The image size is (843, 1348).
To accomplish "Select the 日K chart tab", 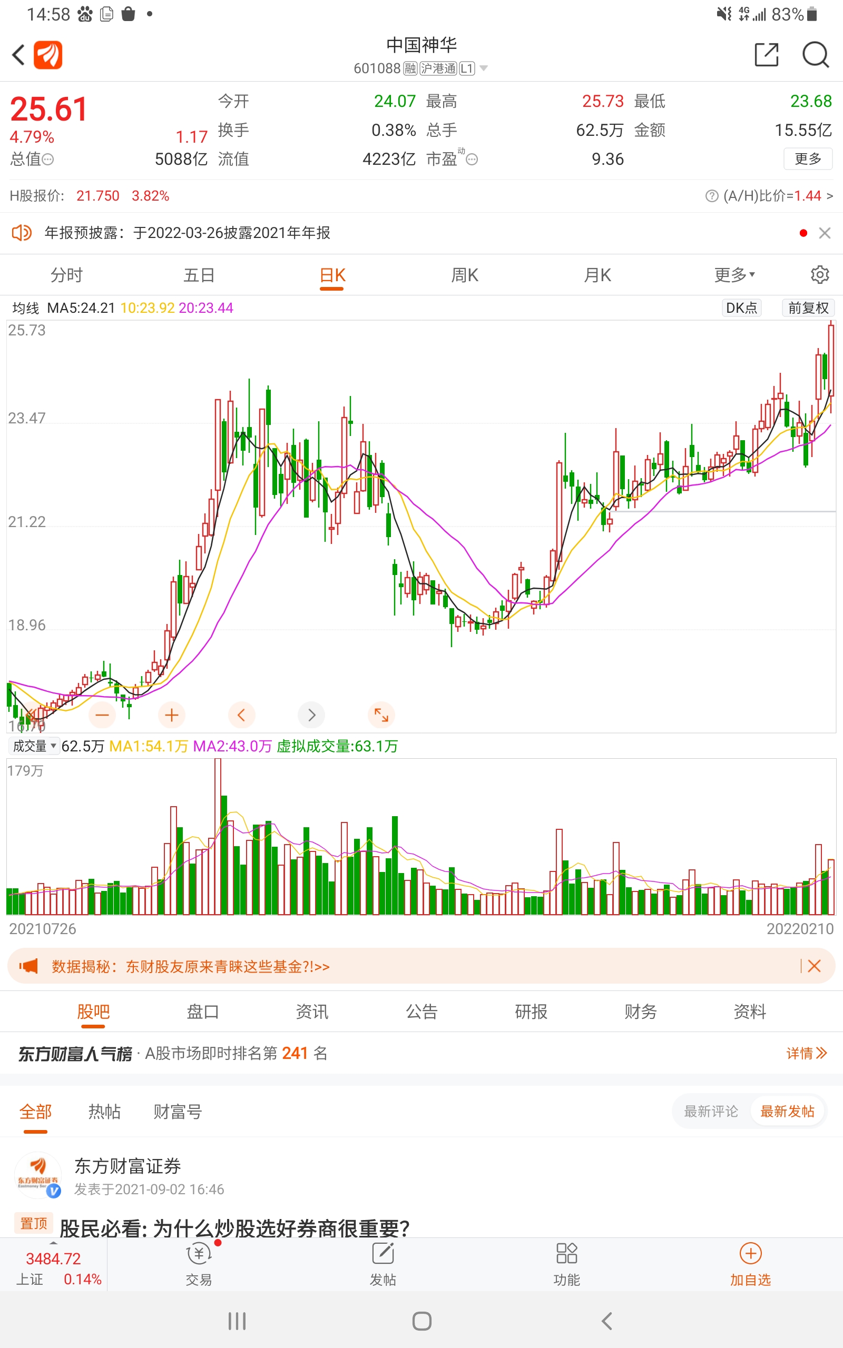I will tap(332, 276).
